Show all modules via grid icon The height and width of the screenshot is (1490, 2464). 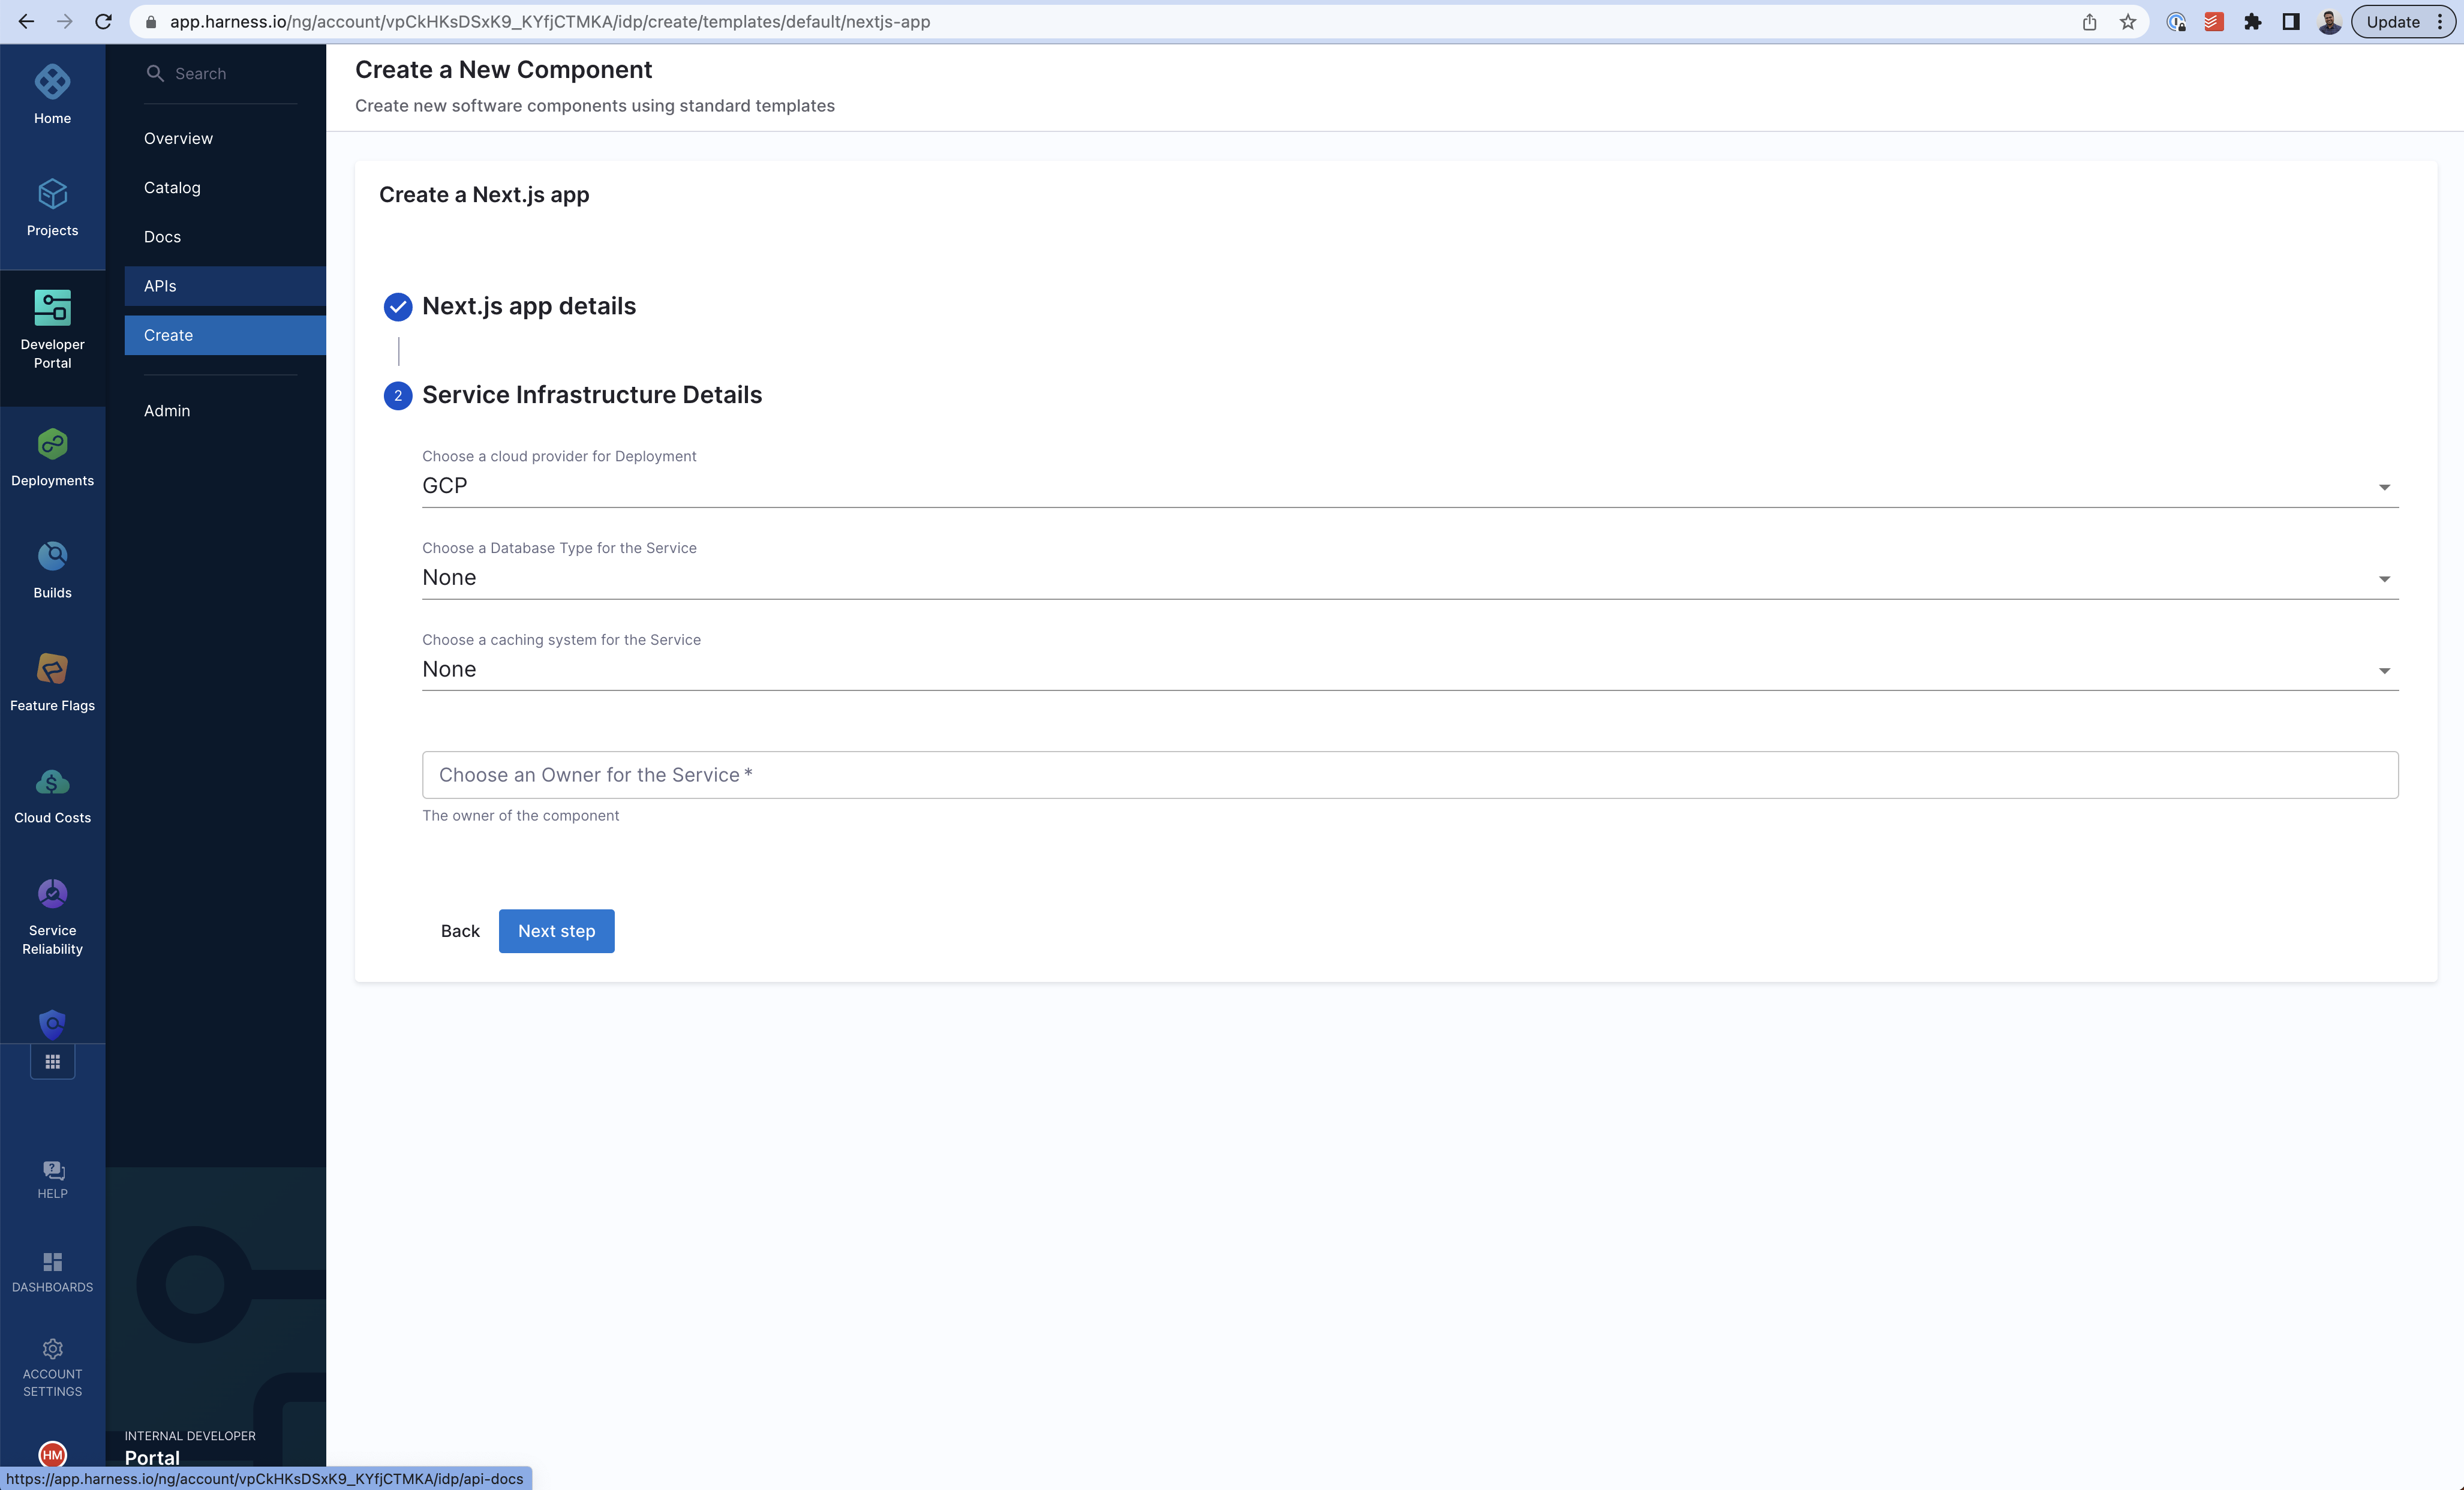tap(52, 1062)
